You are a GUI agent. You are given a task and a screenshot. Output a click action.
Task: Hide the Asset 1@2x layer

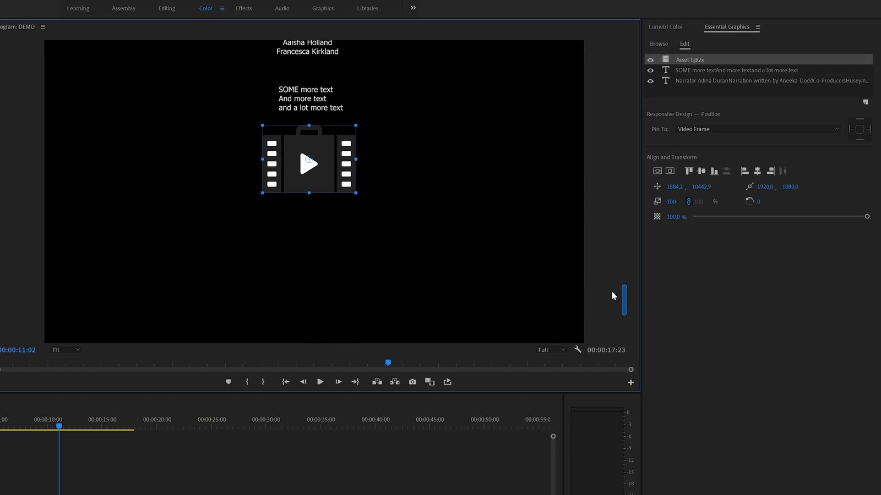coord(650,60)
